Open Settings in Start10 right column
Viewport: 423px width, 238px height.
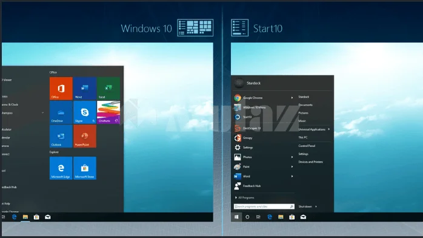pyautogui.click(x=303, y=154)
